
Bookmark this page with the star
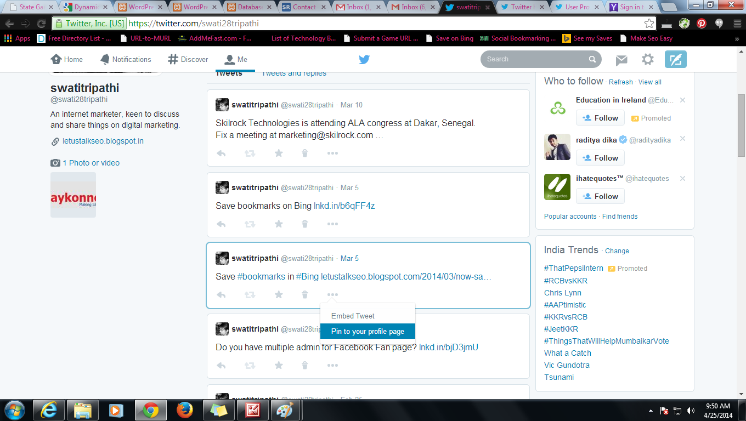pos(649,24)
